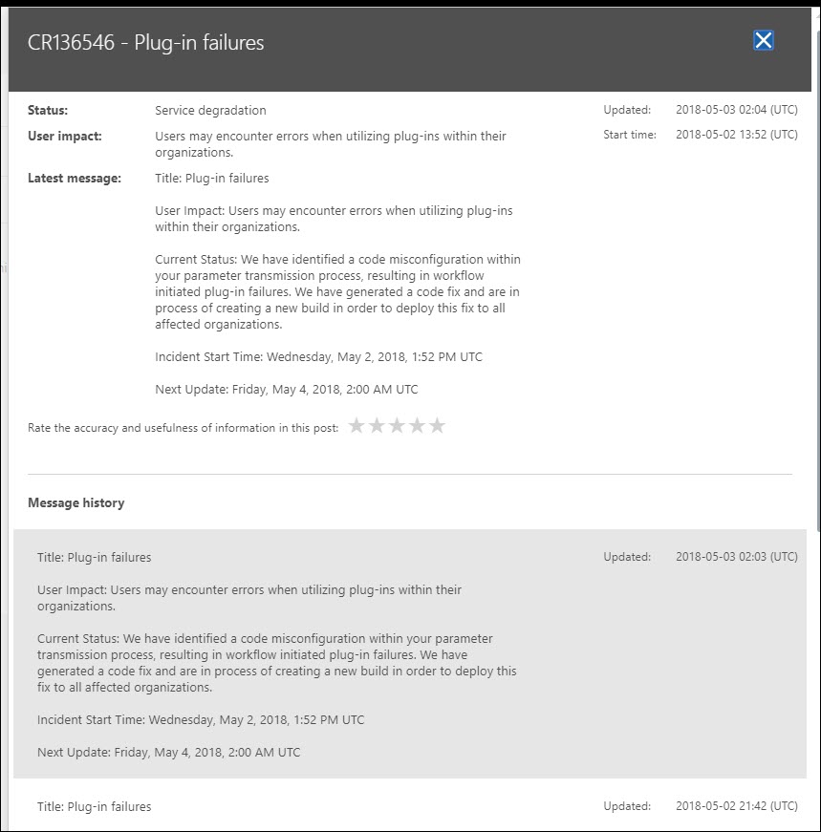Select the CR136546 - Plug-in failures title

click(x=145, y=42)
